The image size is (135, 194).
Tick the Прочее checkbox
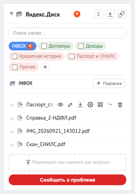pos(15,67)
